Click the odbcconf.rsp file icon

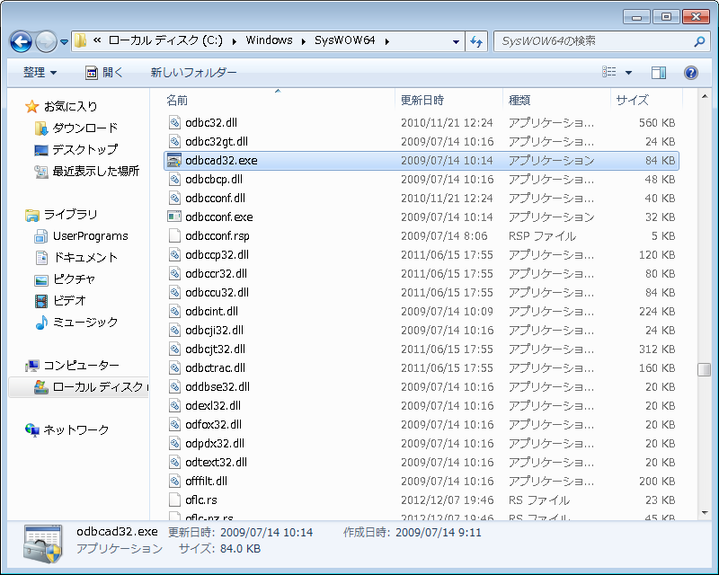point(174,235)
